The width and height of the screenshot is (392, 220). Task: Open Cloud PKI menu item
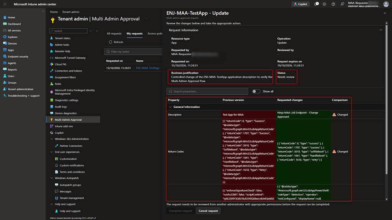click(60, 64)
